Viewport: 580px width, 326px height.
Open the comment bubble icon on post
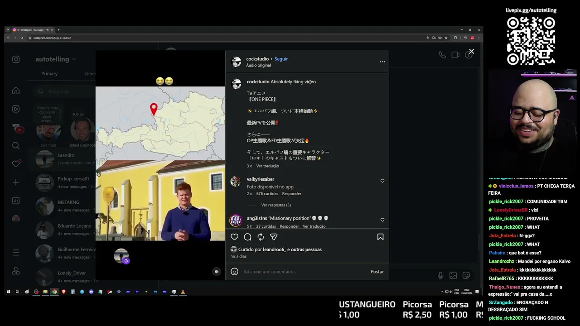[x=247, y=237]
